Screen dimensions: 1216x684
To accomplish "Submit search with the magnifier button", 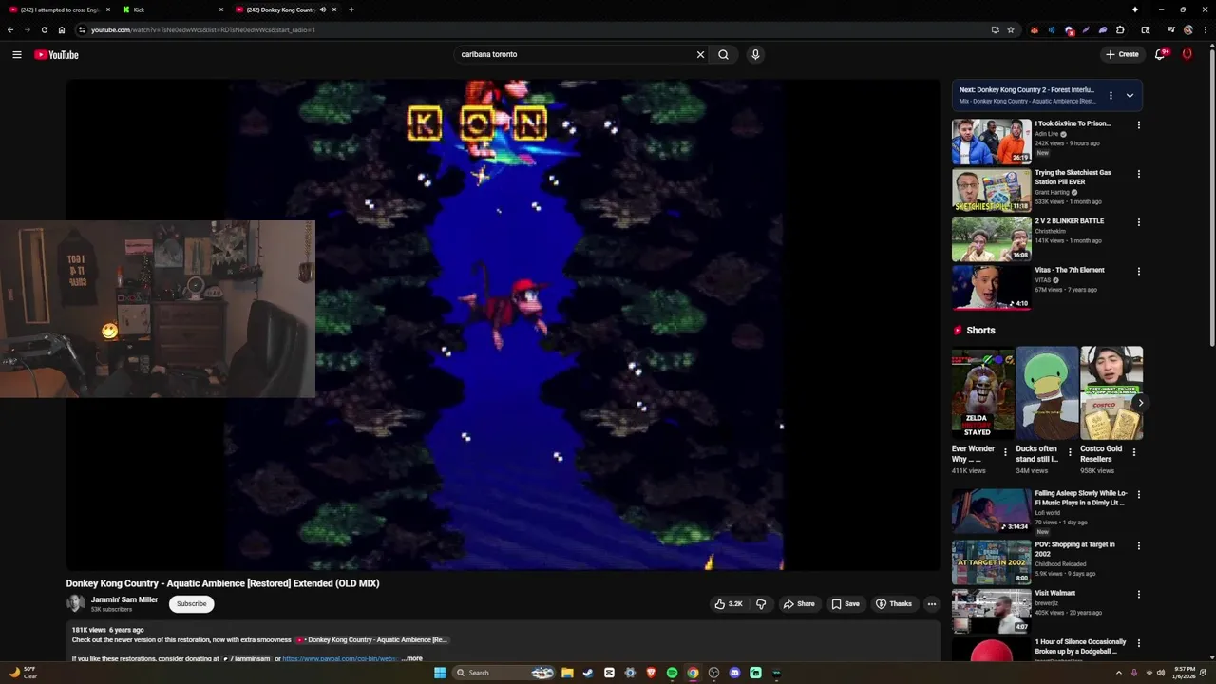I will 723,54.
